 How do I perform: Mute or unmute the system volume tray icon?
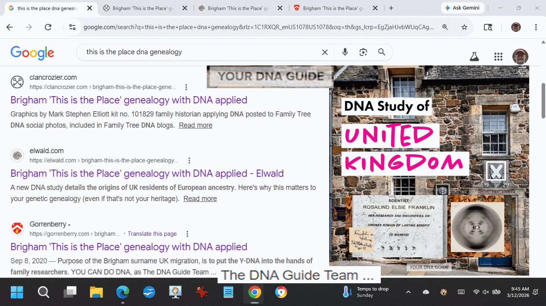(486, 292)
